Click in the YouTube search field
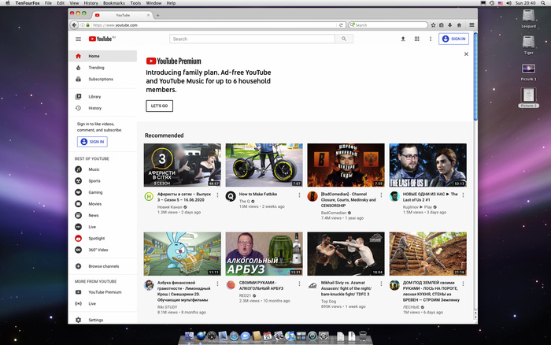Screen dimensions: 551x345 [x=253, y=39]
